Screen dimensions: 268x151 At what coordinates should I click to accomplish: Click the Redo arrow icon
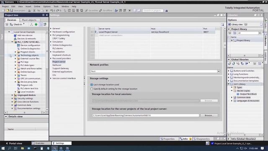click(x=58, y=10)
